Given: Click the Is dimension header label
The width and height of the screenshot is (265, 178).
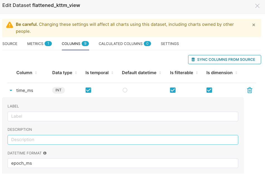Looking at the screenshot, I should point(219,73).
